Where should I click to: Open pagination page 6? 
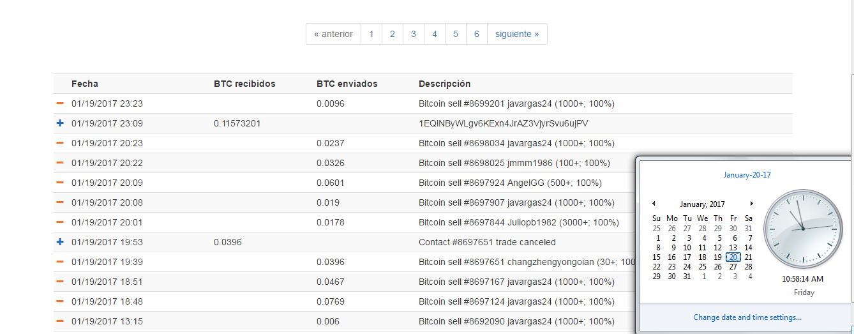[x=477, y=34]
